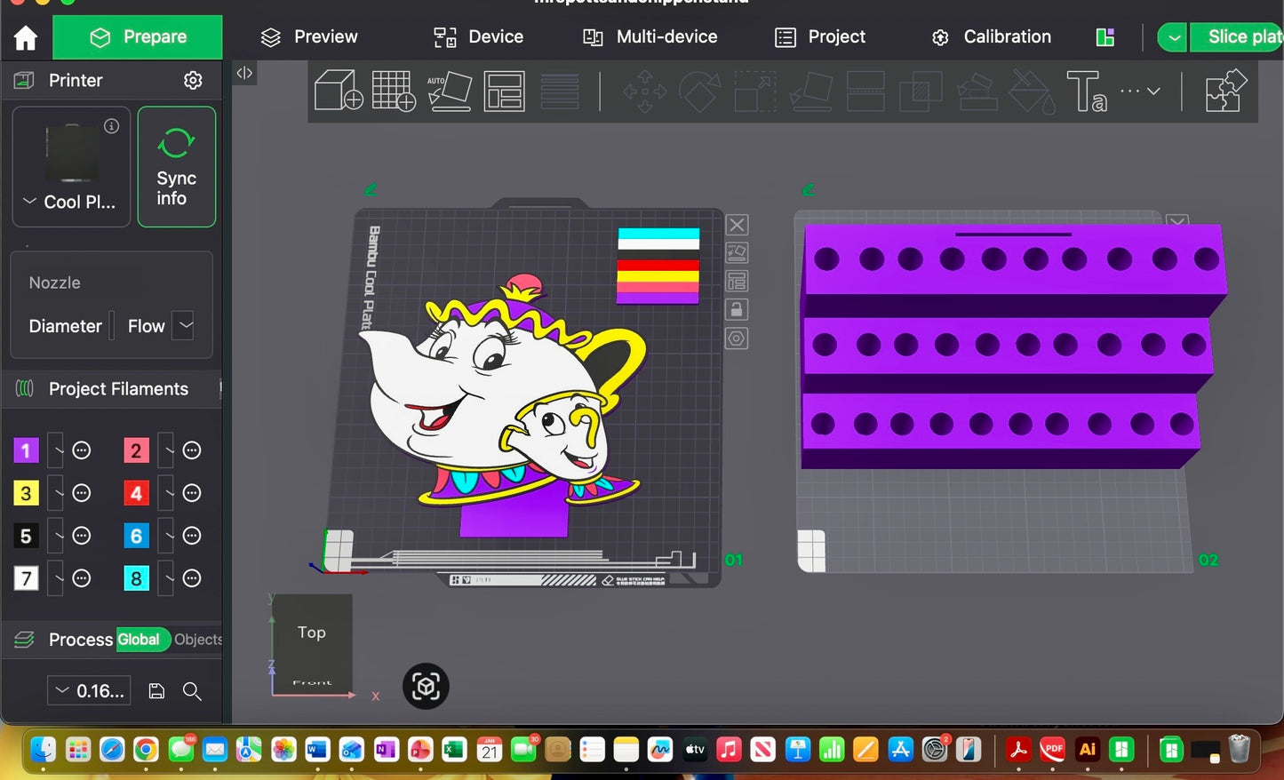Open the nozzle Flow dropdown arrow
Image resolution: width=1284 pixels, height=780 pixels.
tap(183, 326)
